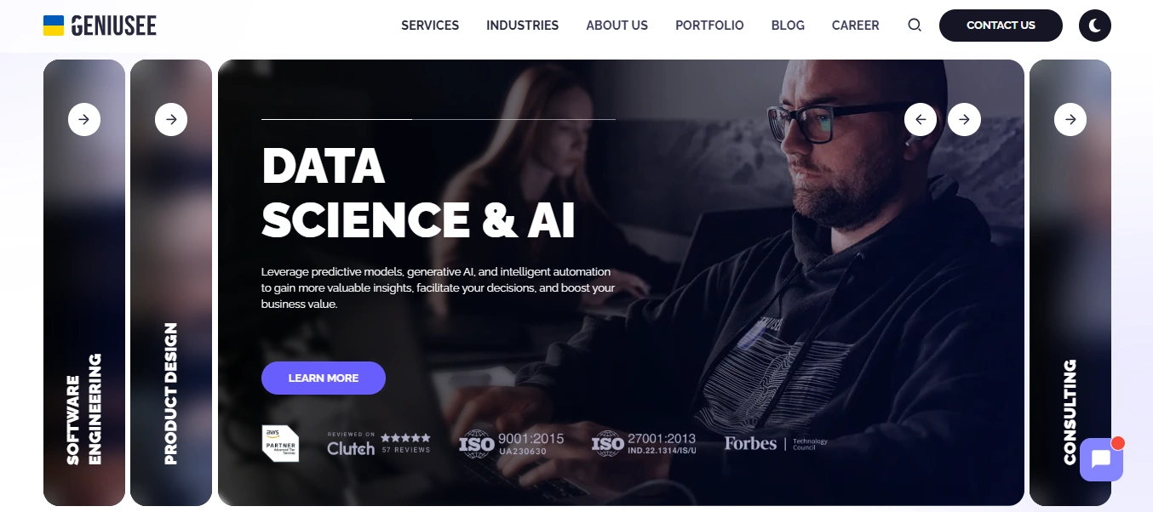Open the search magnifier icon

tap(915, 26)
